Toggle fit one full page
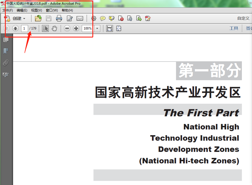The height and width of the screenshot is (185, 252). tap(119, 28)
